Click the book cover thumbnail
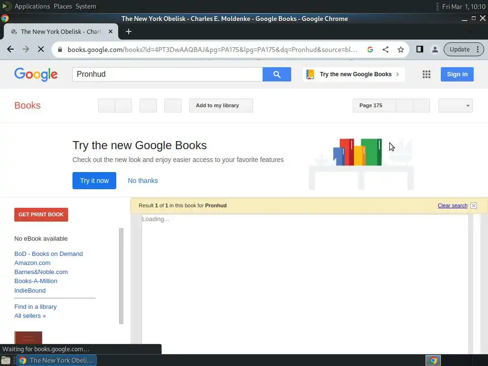Image resolution: width=488 pixels, height=366 pixels. pos(28,338)
